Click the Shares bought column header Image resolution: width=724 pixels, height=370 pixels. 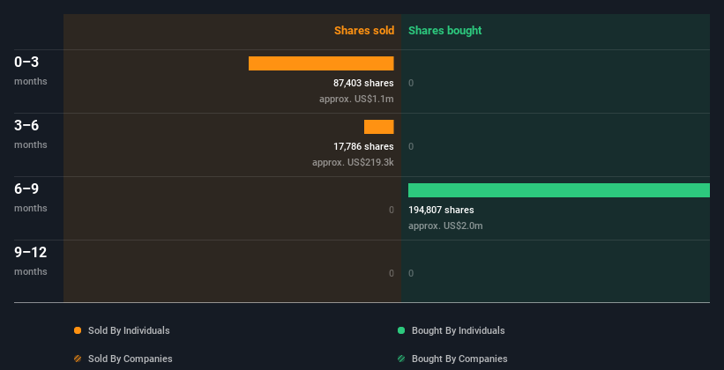445,31
